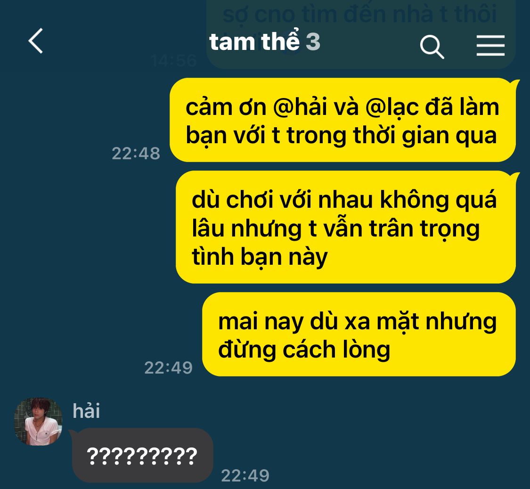Tap the @hải mention in message

click(300, 107)
